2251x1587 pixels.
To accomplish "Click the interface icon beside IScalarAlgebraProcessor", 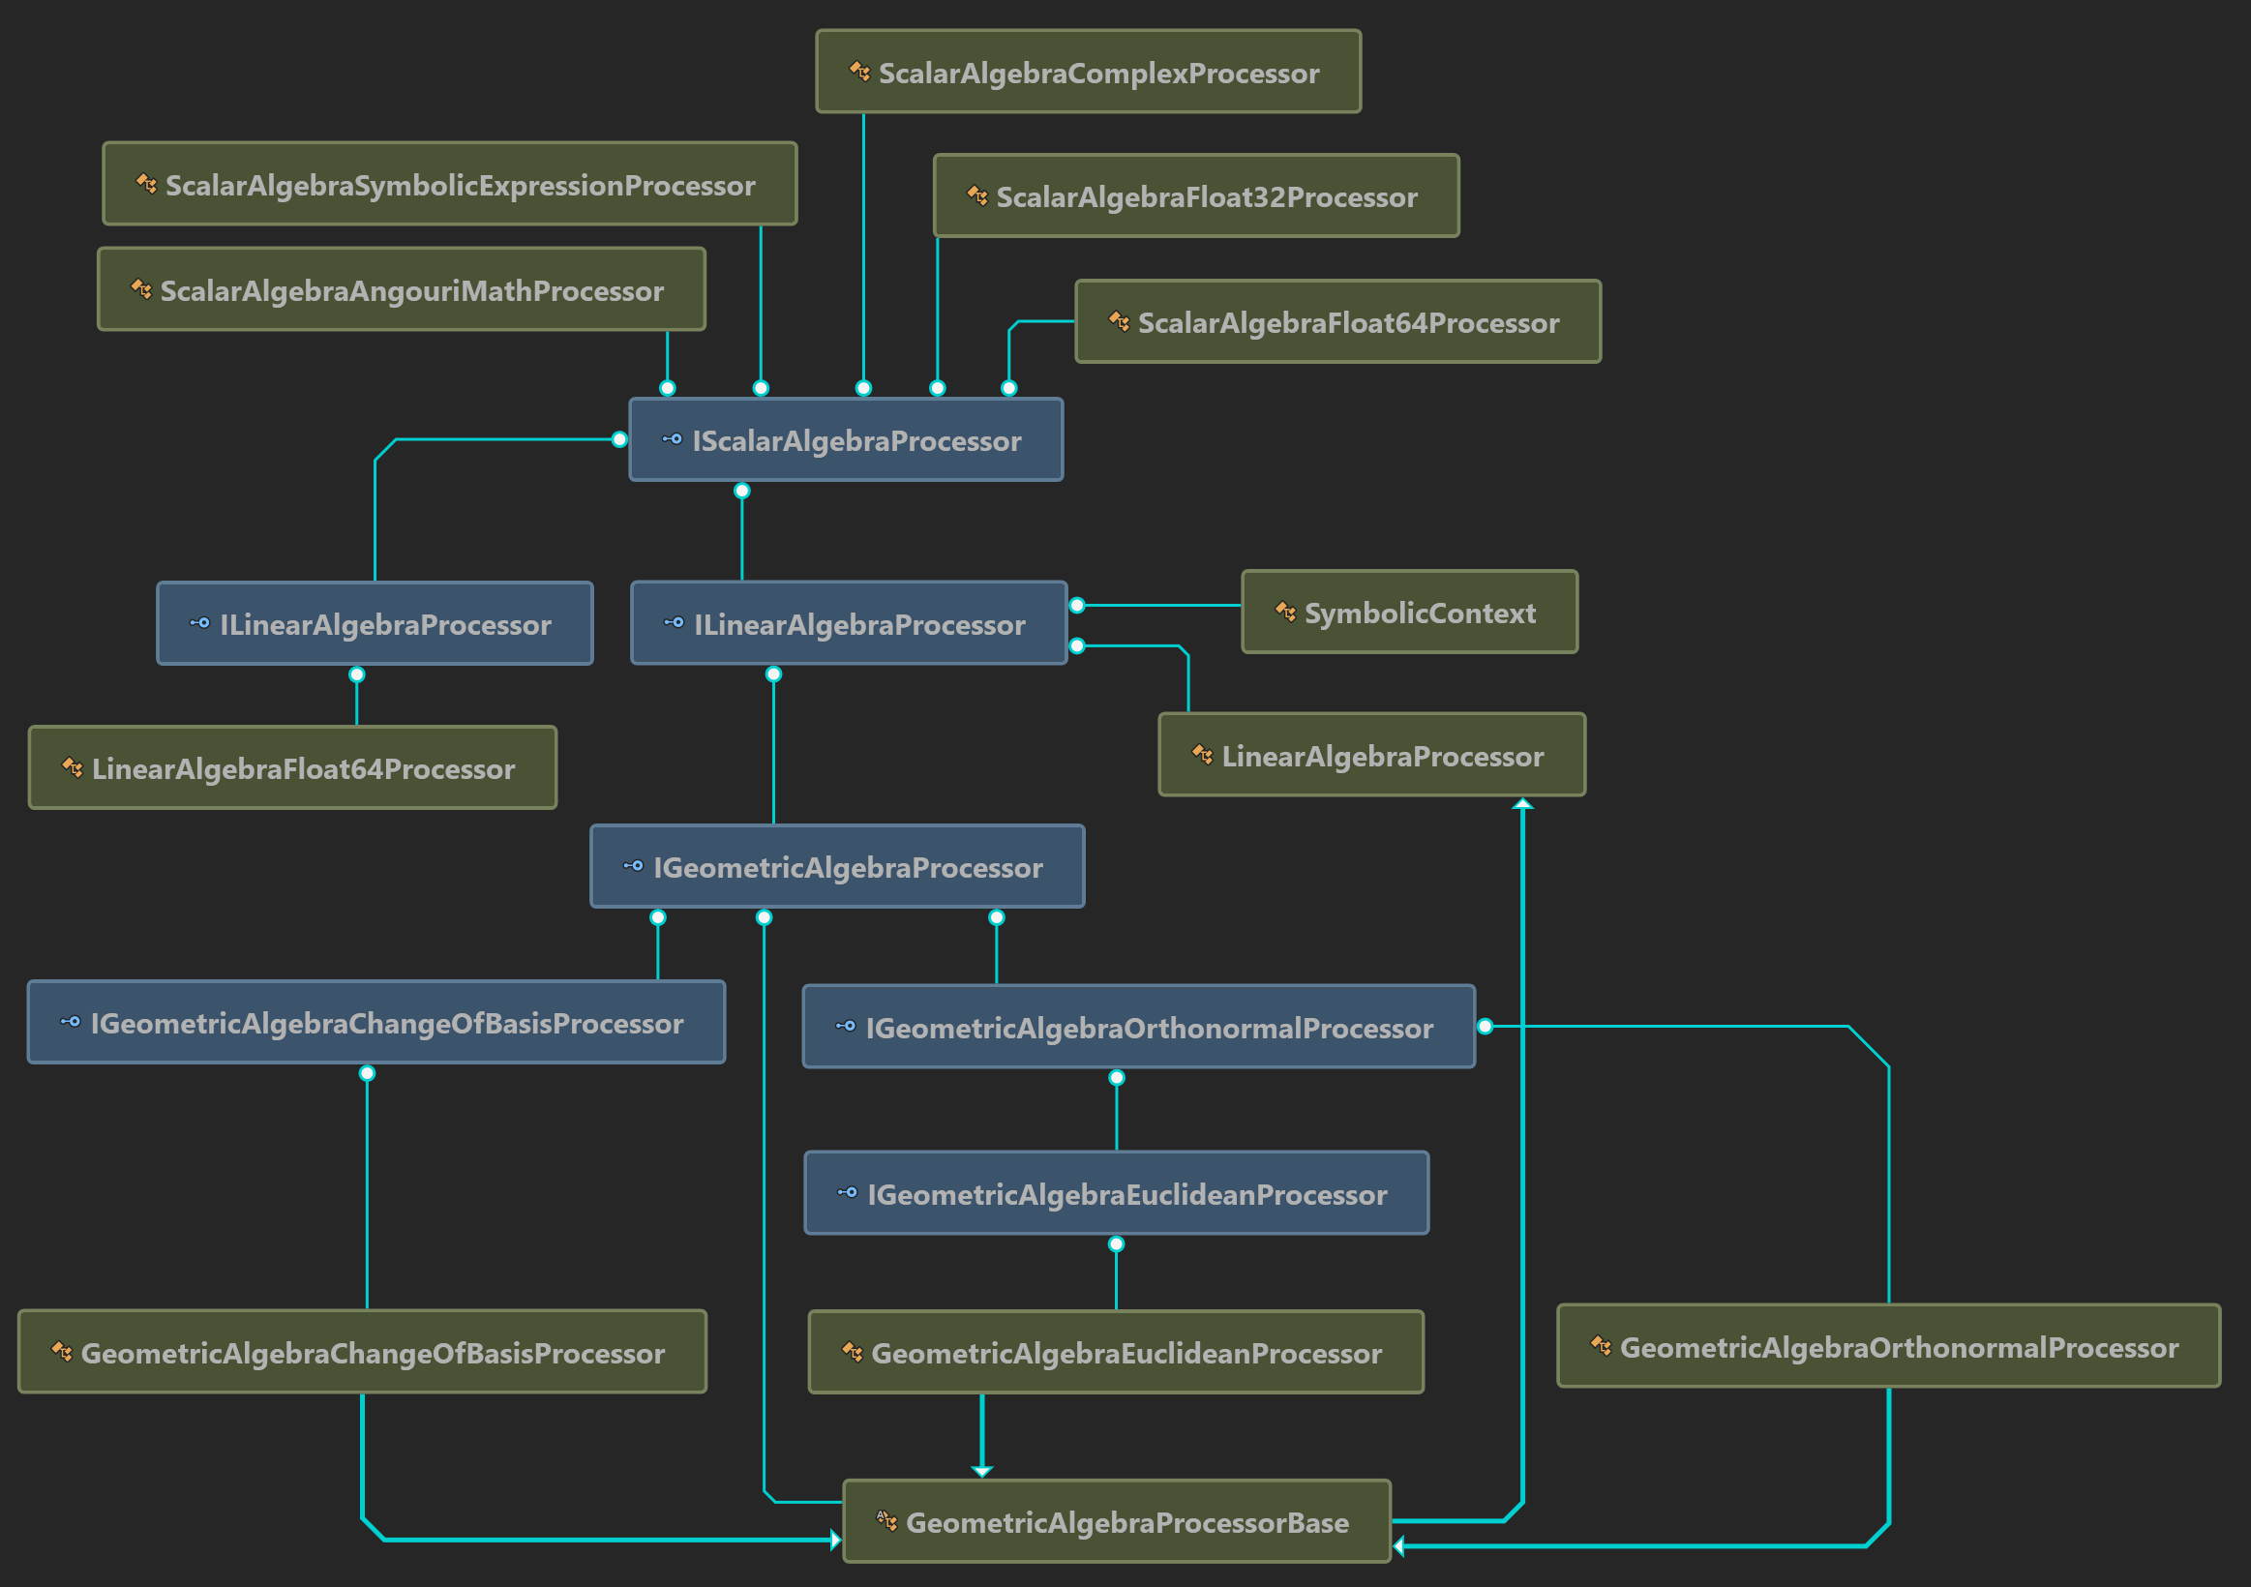I will click(x=672, y=439).
